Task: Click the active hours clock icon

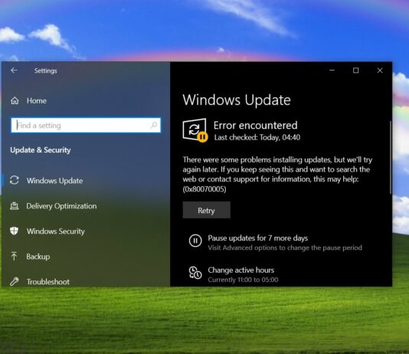Action: pyautogui.click(x=195, y=273)
